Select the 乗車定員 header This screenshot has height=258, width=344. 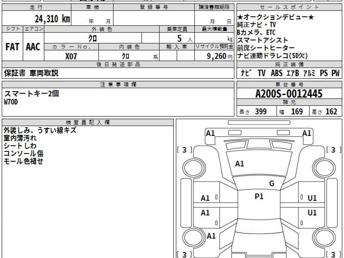click(177, 29)
